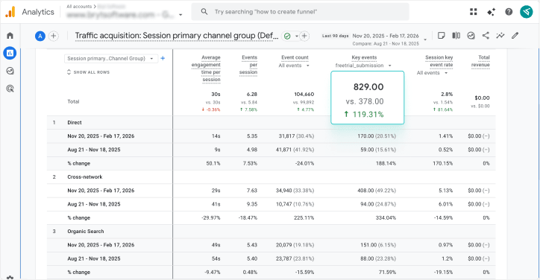
Task: Add a secondary dimension with the blue plus
Action: click(x=163, y=59)
